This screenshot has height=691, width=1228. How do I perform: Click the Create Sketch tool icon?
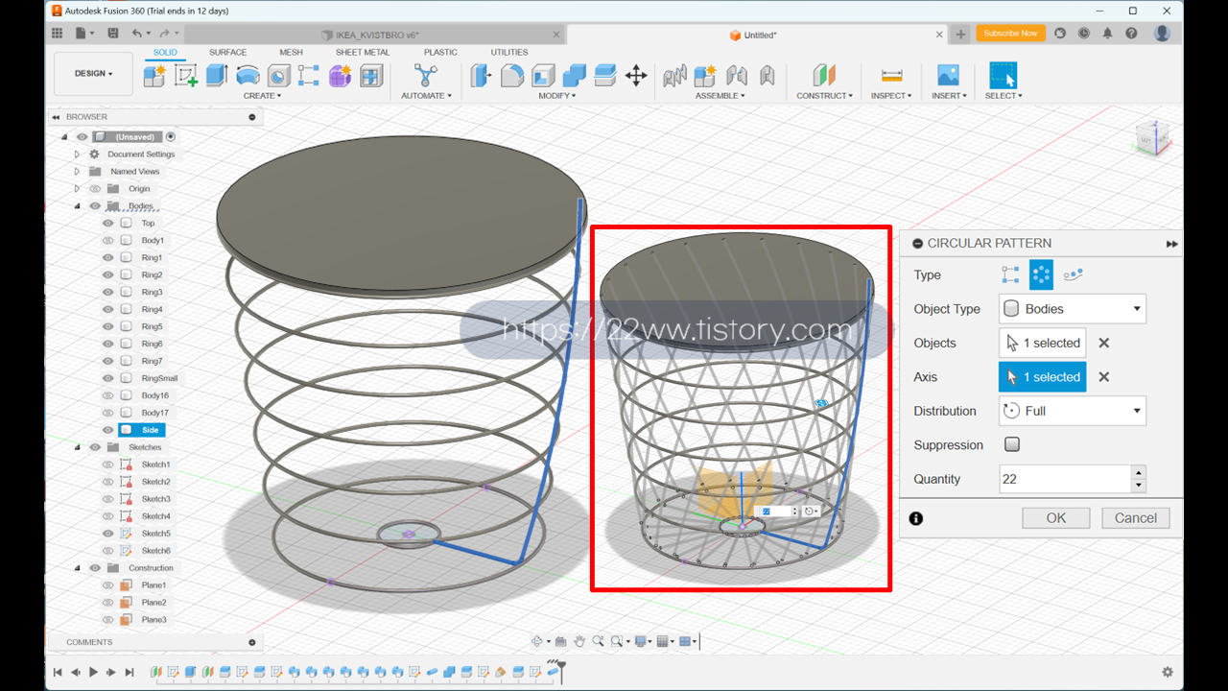[185, 76]
